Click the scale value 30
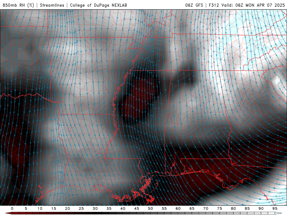The image size is (287, 215). 95,209
